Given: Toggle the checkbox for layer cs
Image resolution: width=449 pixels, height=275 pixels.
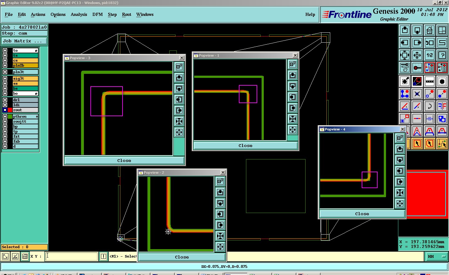Looking at the screenshot, I should tap(5, 60).
